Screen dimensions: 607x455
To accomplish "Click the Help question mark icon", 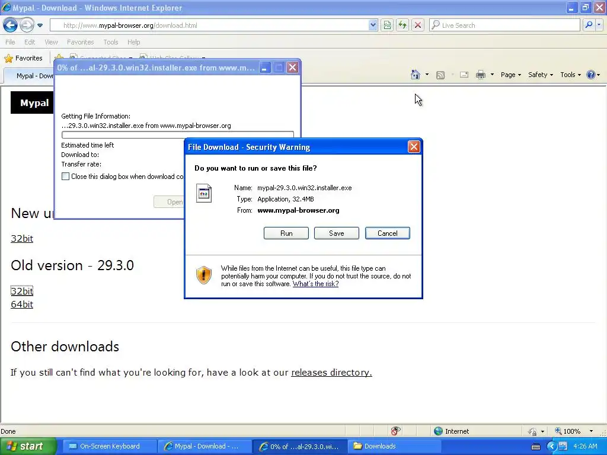I will 591,75.
